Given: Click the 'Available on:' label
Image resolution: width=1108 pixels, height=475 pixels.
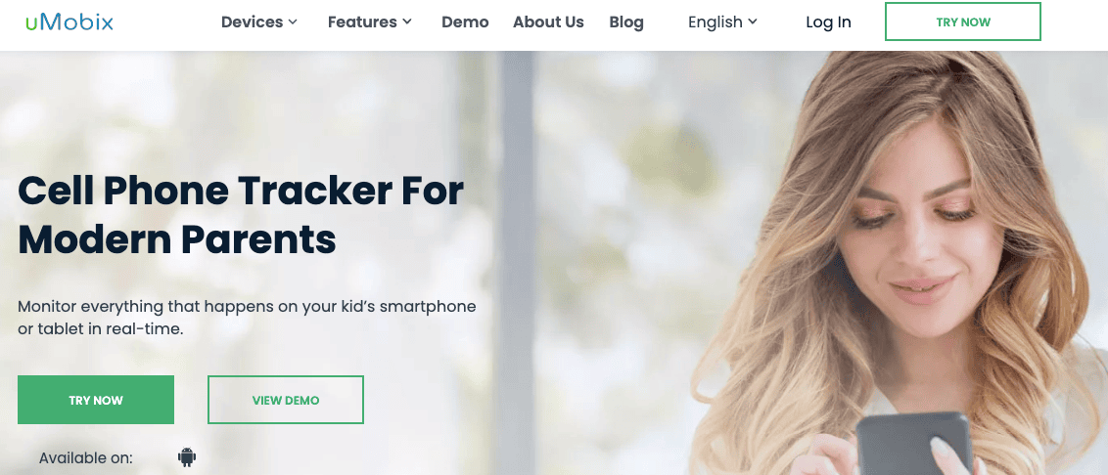Looking at the screenshot, I should (x=85, y=457).
